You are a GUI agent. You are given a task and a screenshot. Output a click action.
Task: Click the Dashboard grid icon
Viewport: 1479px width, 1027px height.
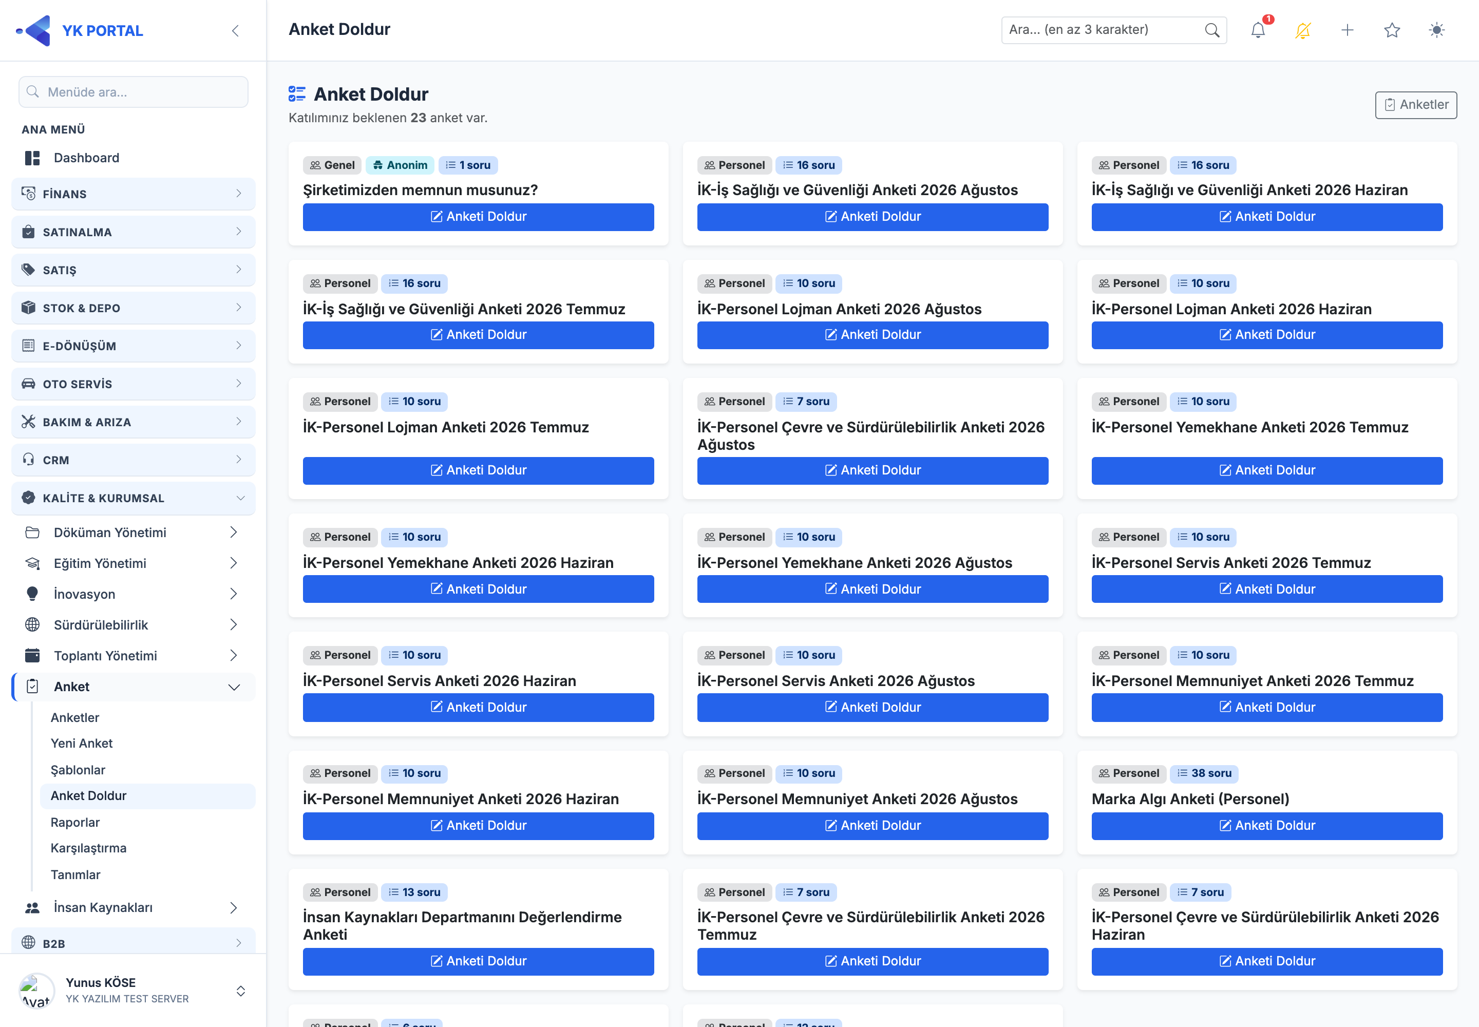point(32,158)
